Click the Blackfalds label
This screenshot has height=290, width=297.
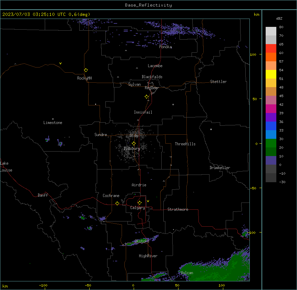point(152,77)
